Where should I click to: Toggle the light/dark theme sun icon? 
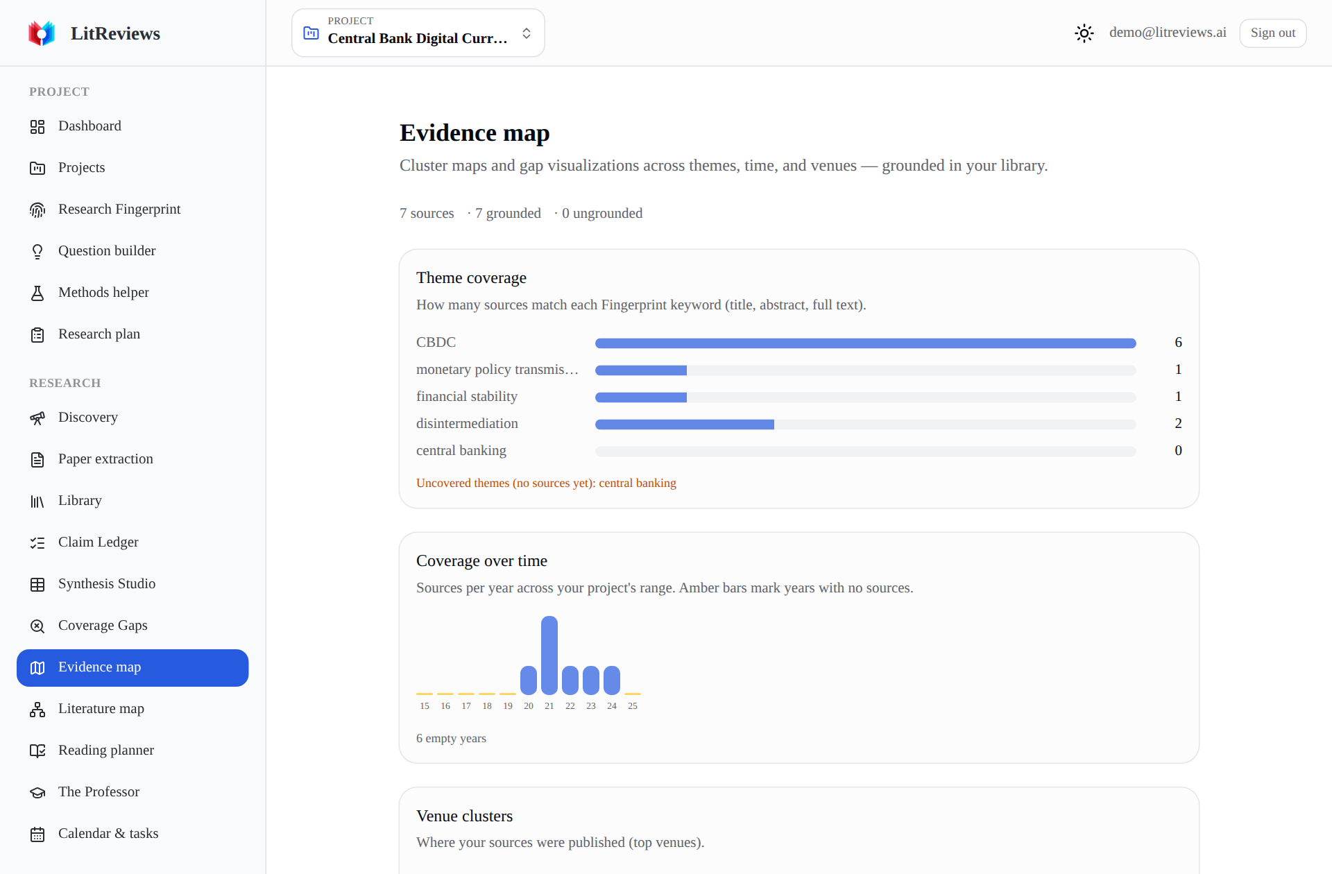(1084, 33)
